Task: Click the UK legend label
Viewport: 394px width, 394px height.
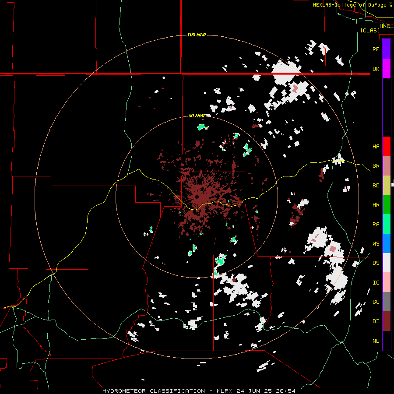Action: coord(376,69)
